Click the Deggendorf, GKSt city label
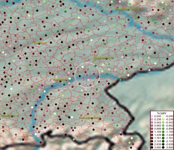174x150 pixels. coord(126,9)
